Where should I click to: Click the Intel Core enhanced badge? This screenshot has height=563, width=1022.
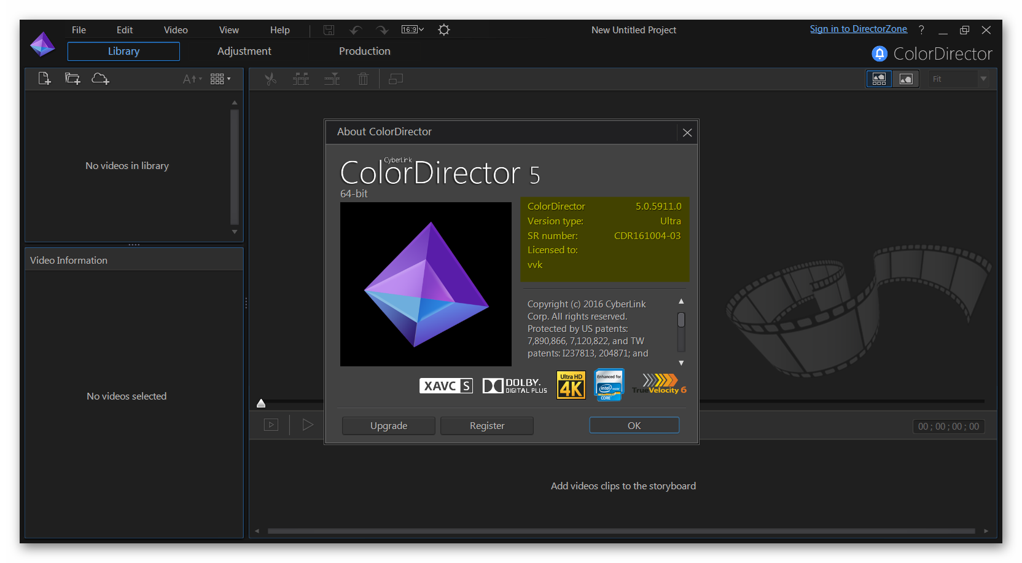point(609,385)
